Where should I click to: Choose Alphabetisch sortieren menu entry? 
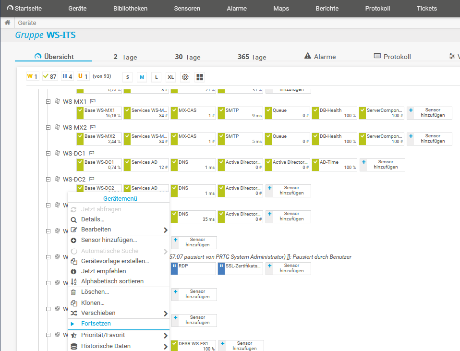[119, 281]
